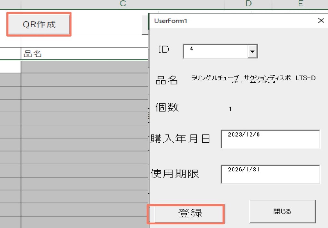Click the 使用期限 label
The width and height of the screenshot is (328, 228).
pyautogui.click(x=175, y=174)
